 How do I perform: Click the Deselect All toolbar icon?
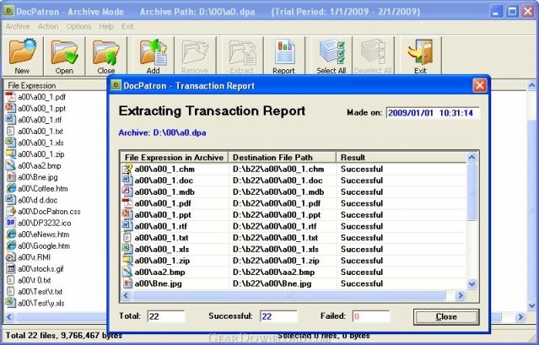point(373,52)
